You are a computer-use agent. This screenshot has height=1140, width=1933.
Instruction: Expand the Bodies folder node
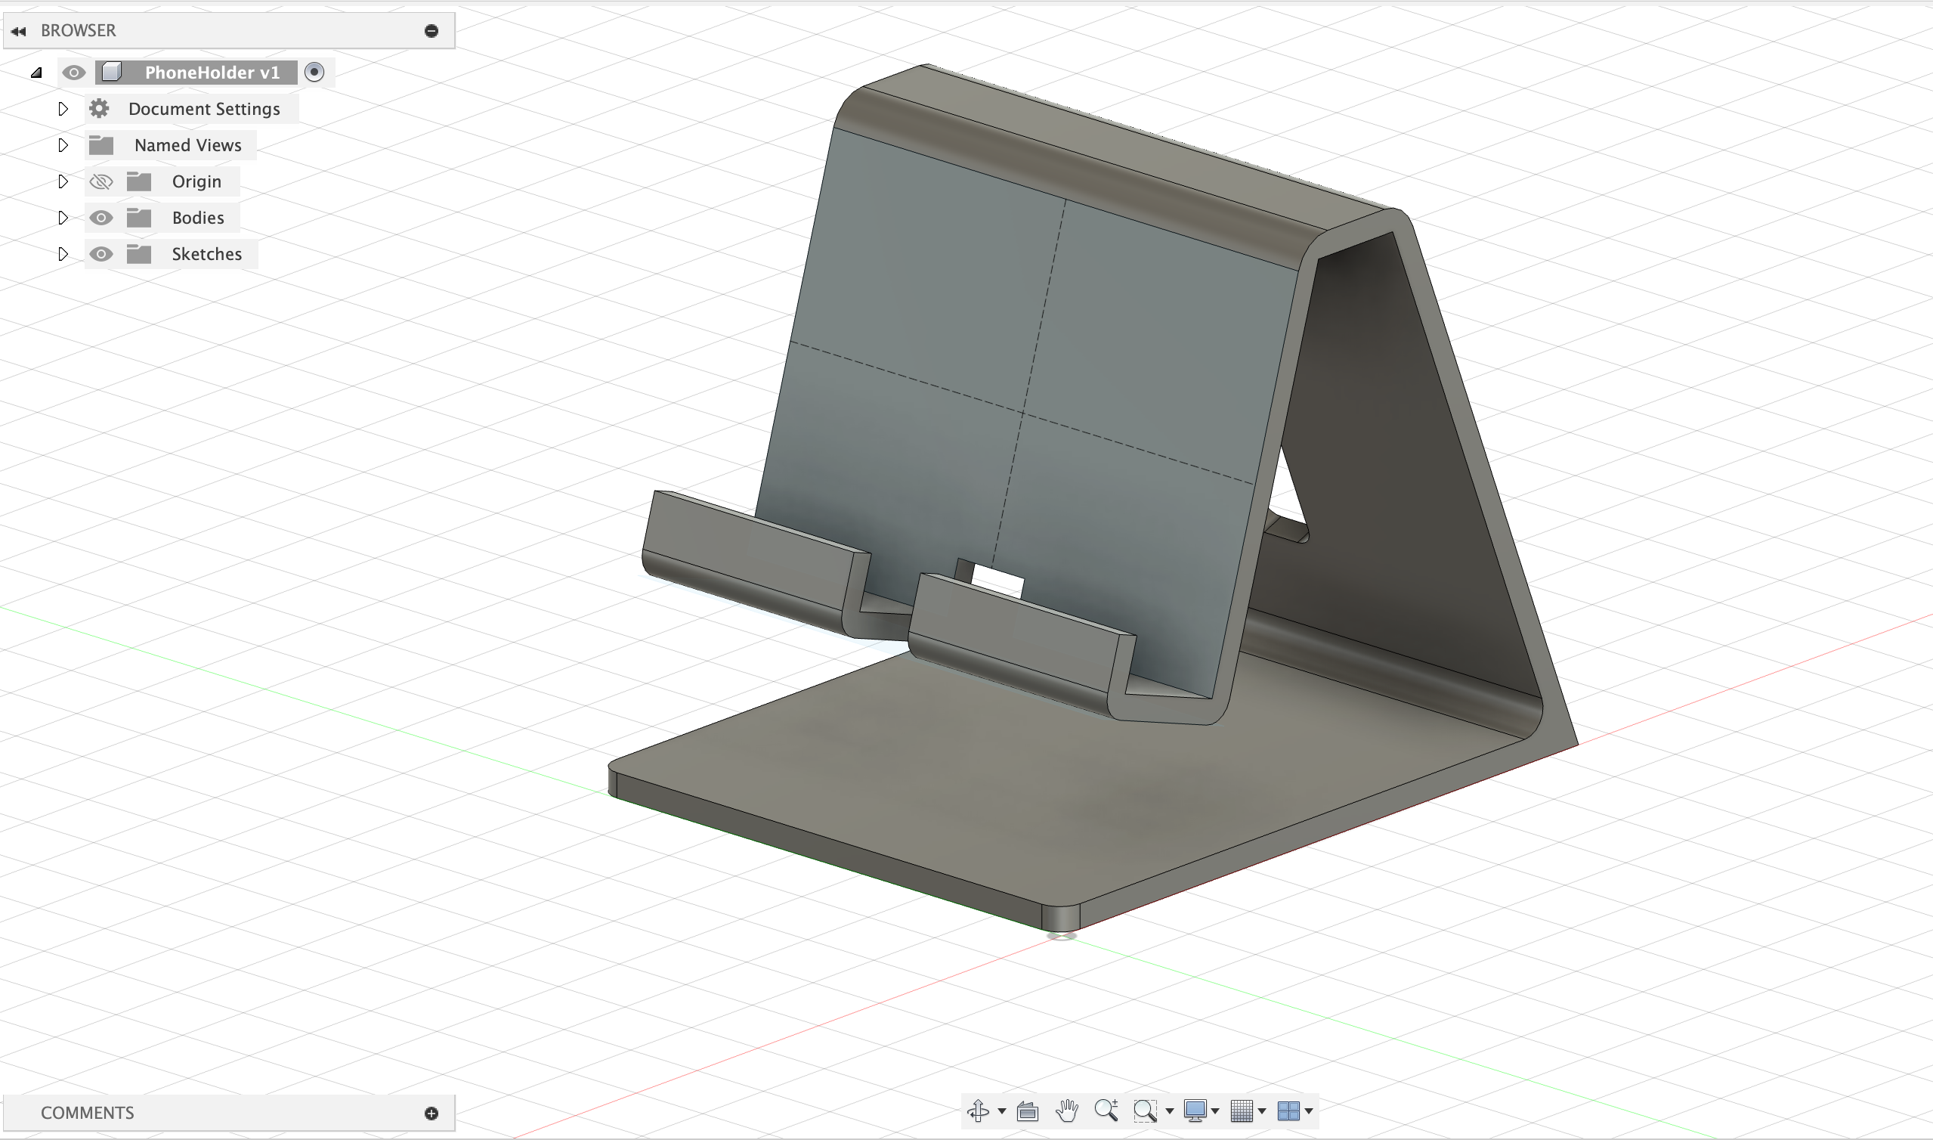pyautogui.click(x=63, y=218)
